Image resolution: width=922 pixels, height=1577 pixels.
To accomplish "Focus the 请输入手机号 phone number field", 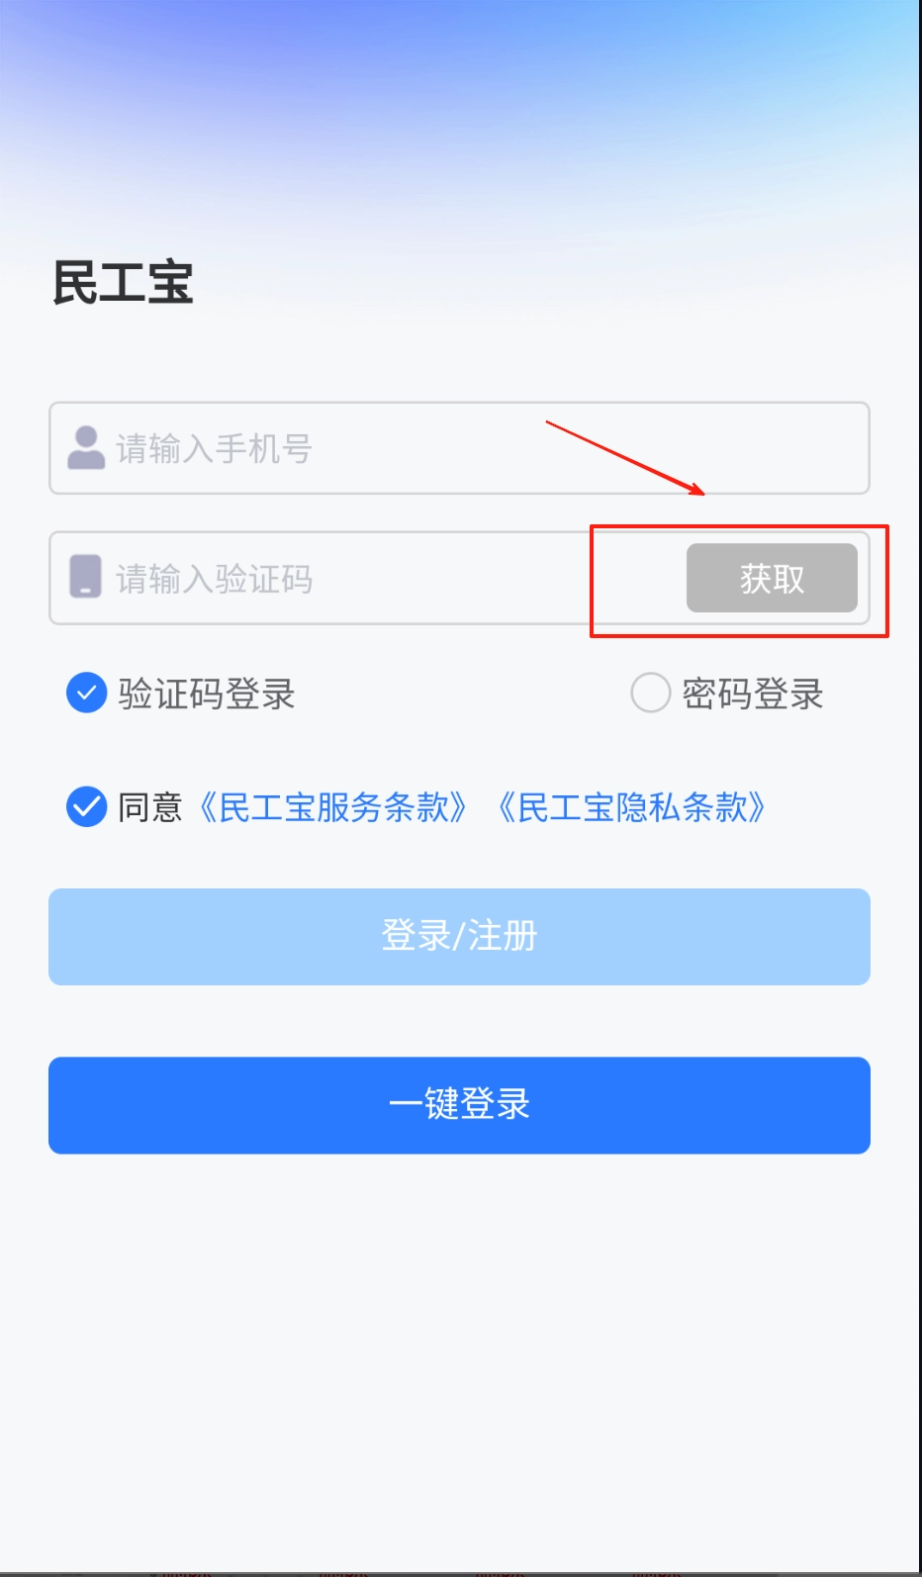I will (x=459, y=448).
